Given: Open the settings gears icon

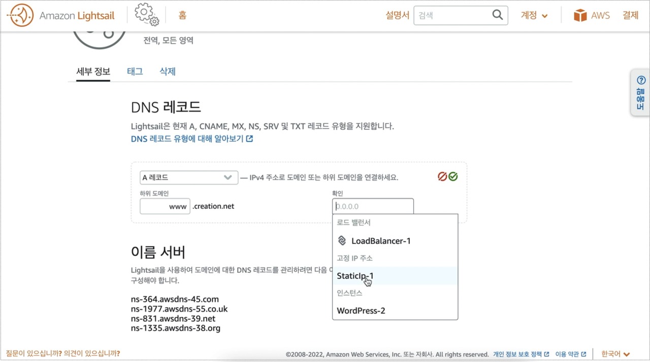Looking at the screenshot, I should click(x=147, y=15).
